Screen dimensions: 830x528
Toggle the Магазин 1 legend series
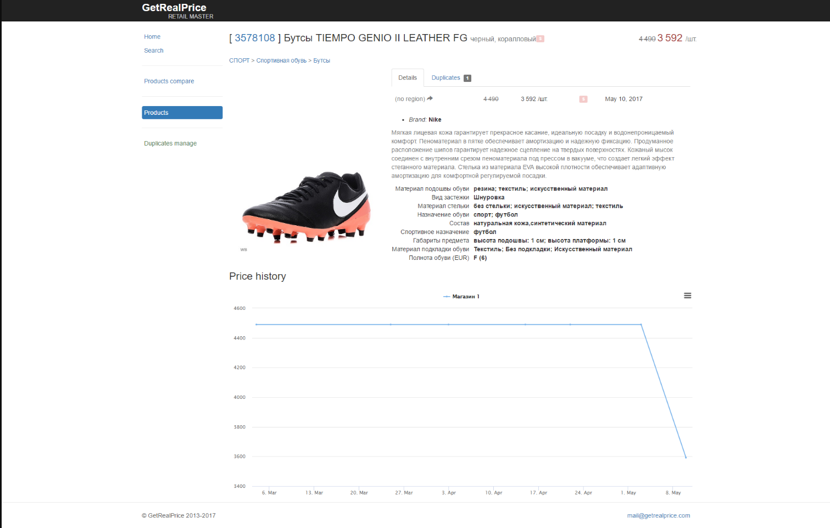pos(461,296)
